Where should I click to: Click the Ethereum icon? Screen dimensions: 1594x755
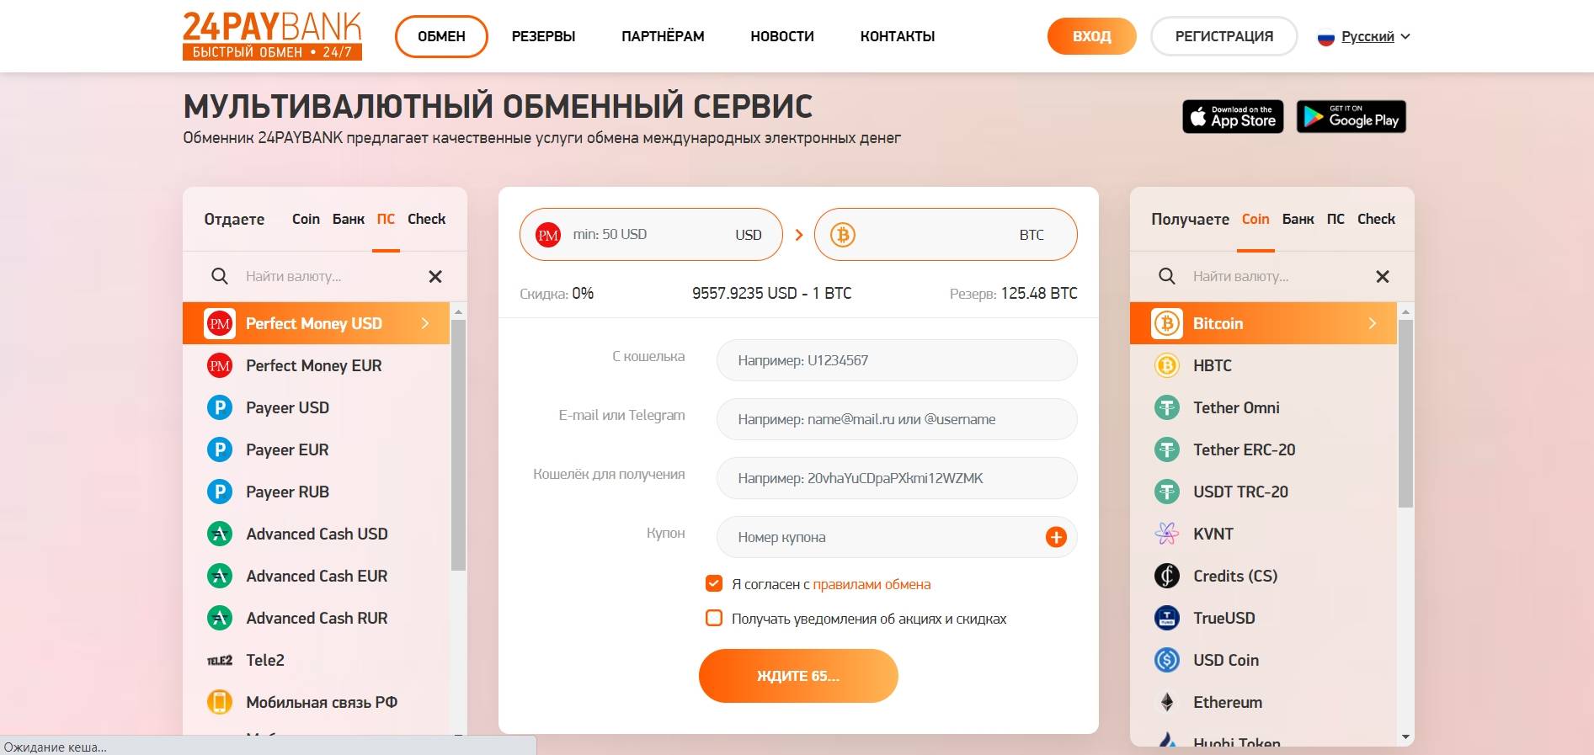coord(1167,702)
